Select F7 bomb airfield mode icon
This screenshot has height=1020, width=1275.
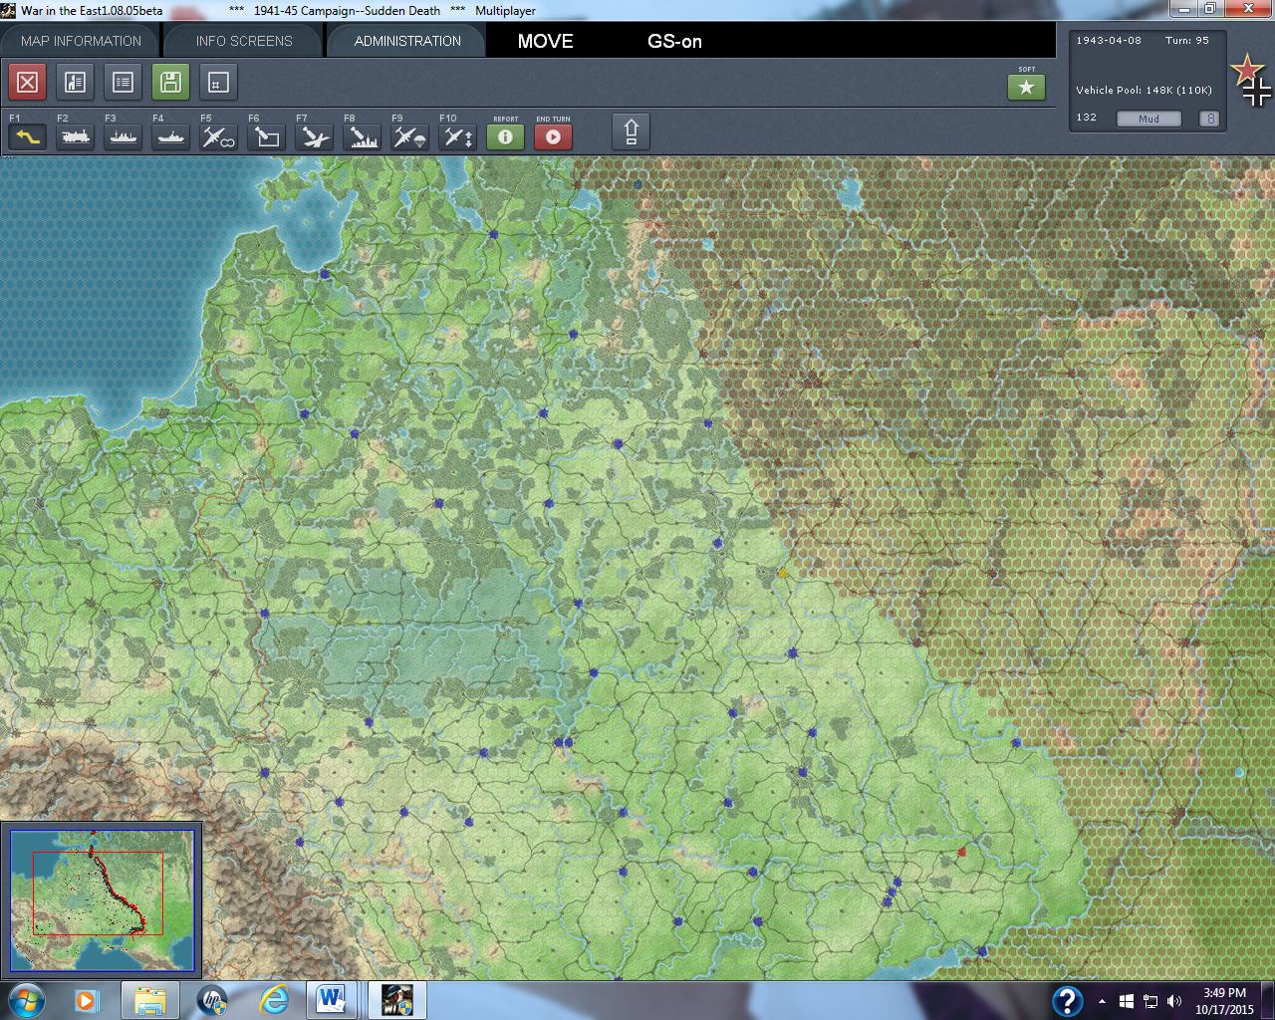[x=314, y=136]
